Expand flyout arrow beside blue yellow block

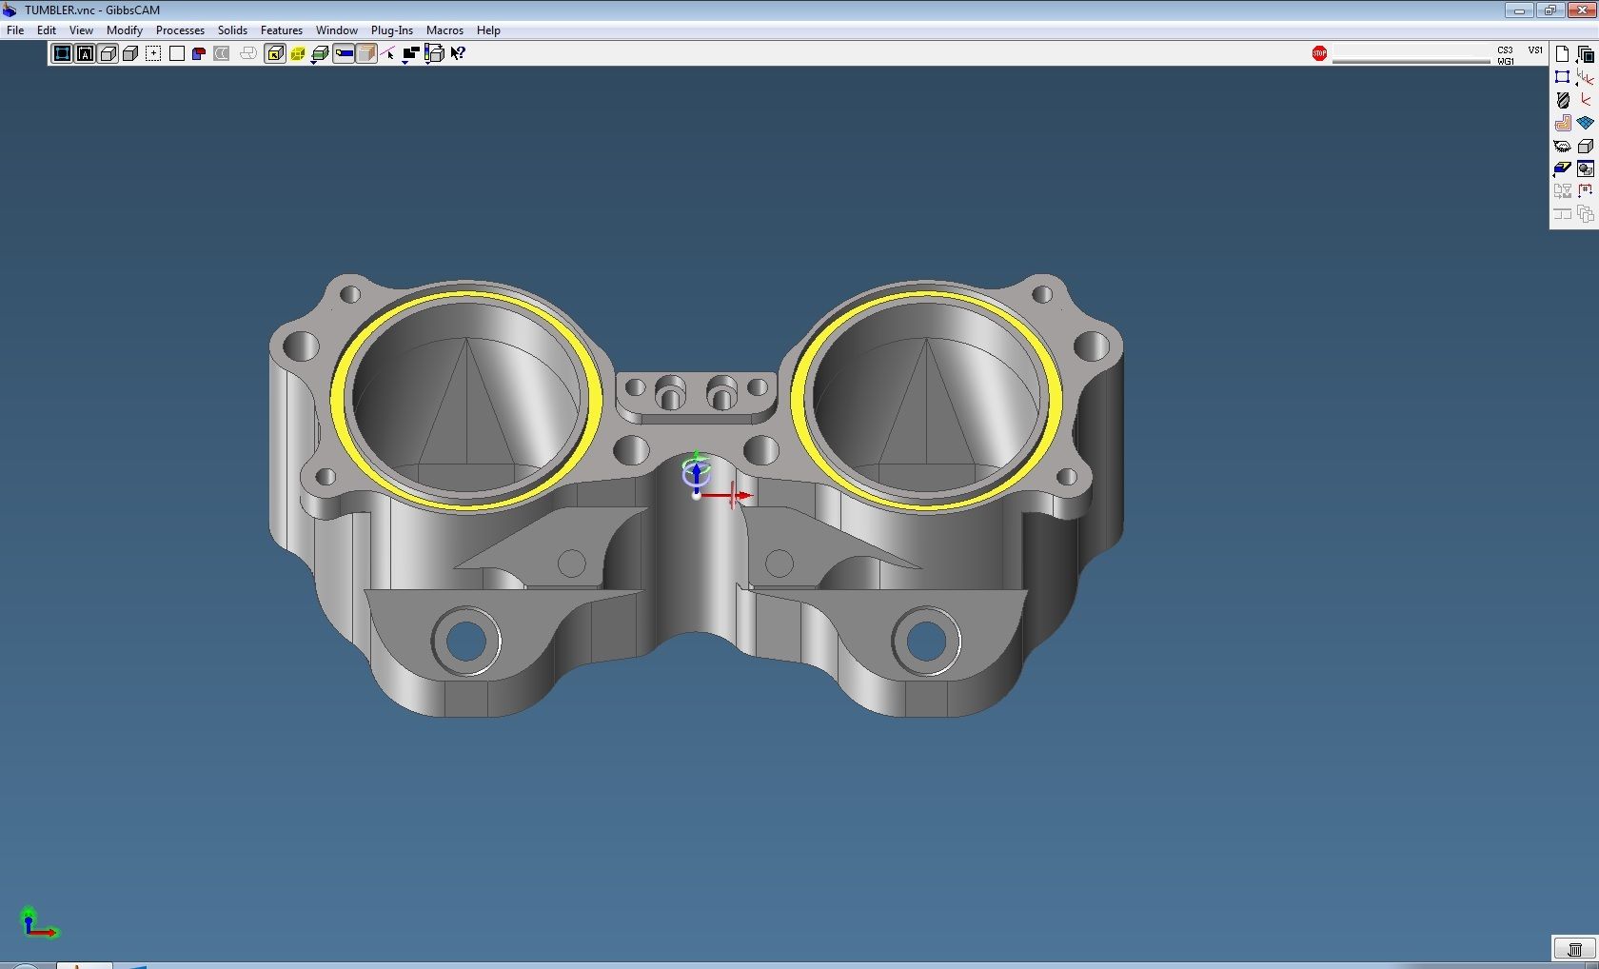(x=1556, y=175)
